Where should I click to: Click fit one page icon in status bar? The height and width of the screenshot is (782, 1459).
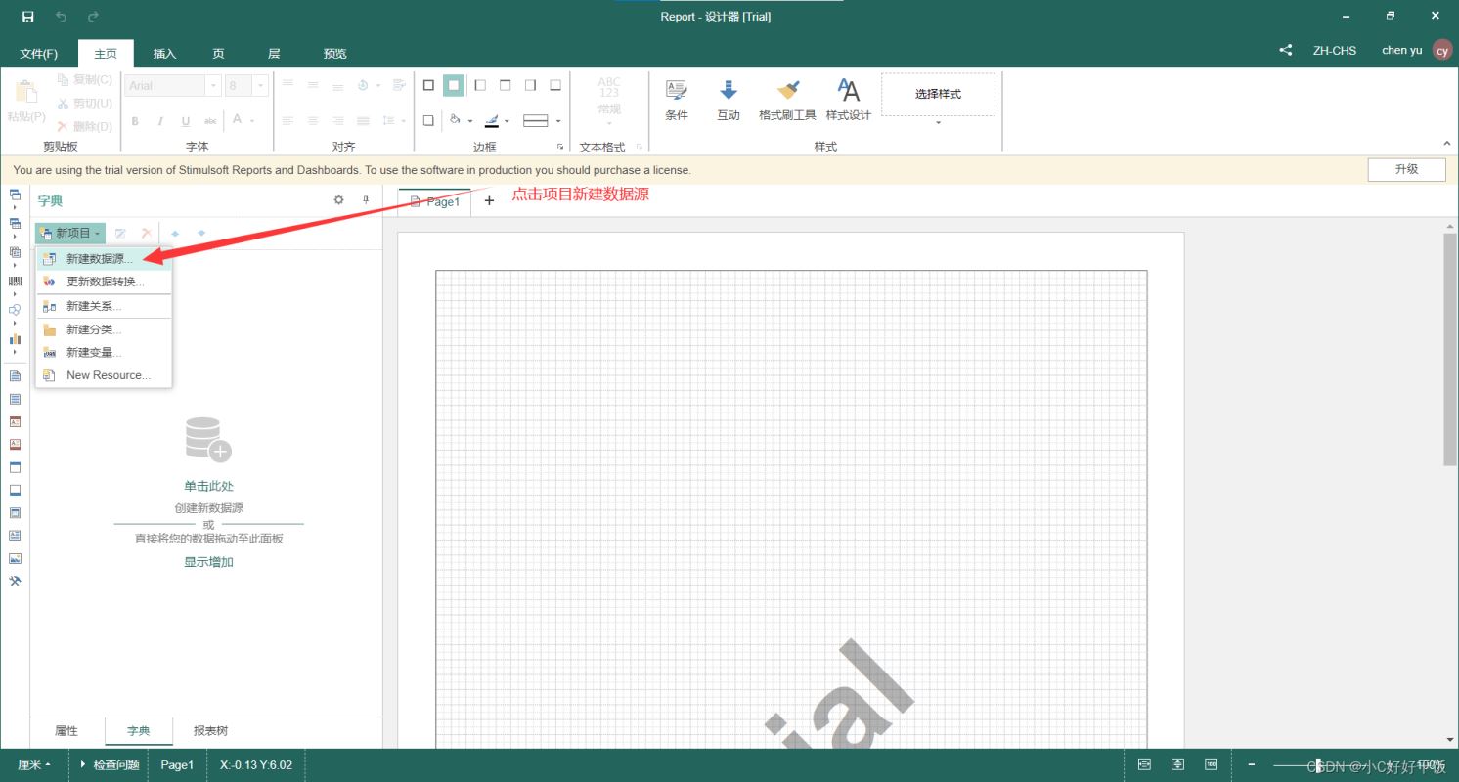point(1178,764)
